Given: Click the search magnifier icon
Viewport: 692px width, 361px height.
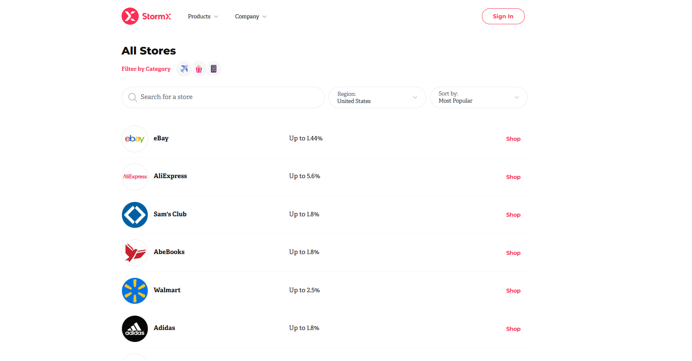Looking at the screenshot, I should 132,97.
